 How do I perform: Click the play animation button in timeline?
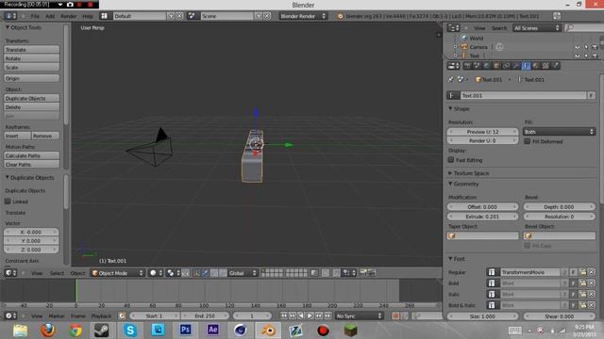pos(310,316)
